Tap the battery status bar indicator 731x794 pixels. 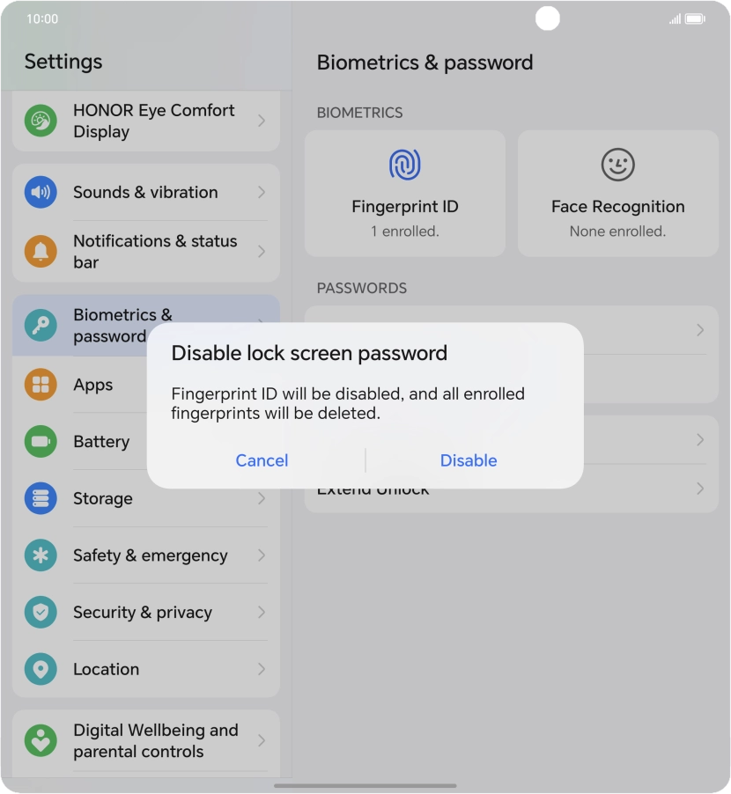[x=695, y=18]
